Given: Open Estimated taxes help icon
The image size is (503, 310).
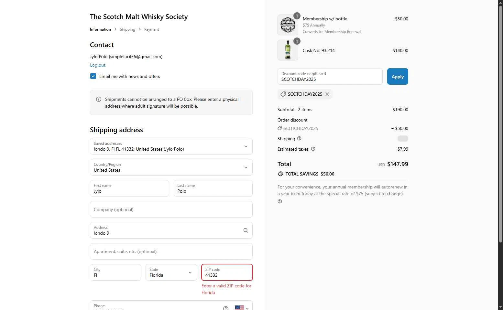Looking at the screenshot, I should click(313, 149).
